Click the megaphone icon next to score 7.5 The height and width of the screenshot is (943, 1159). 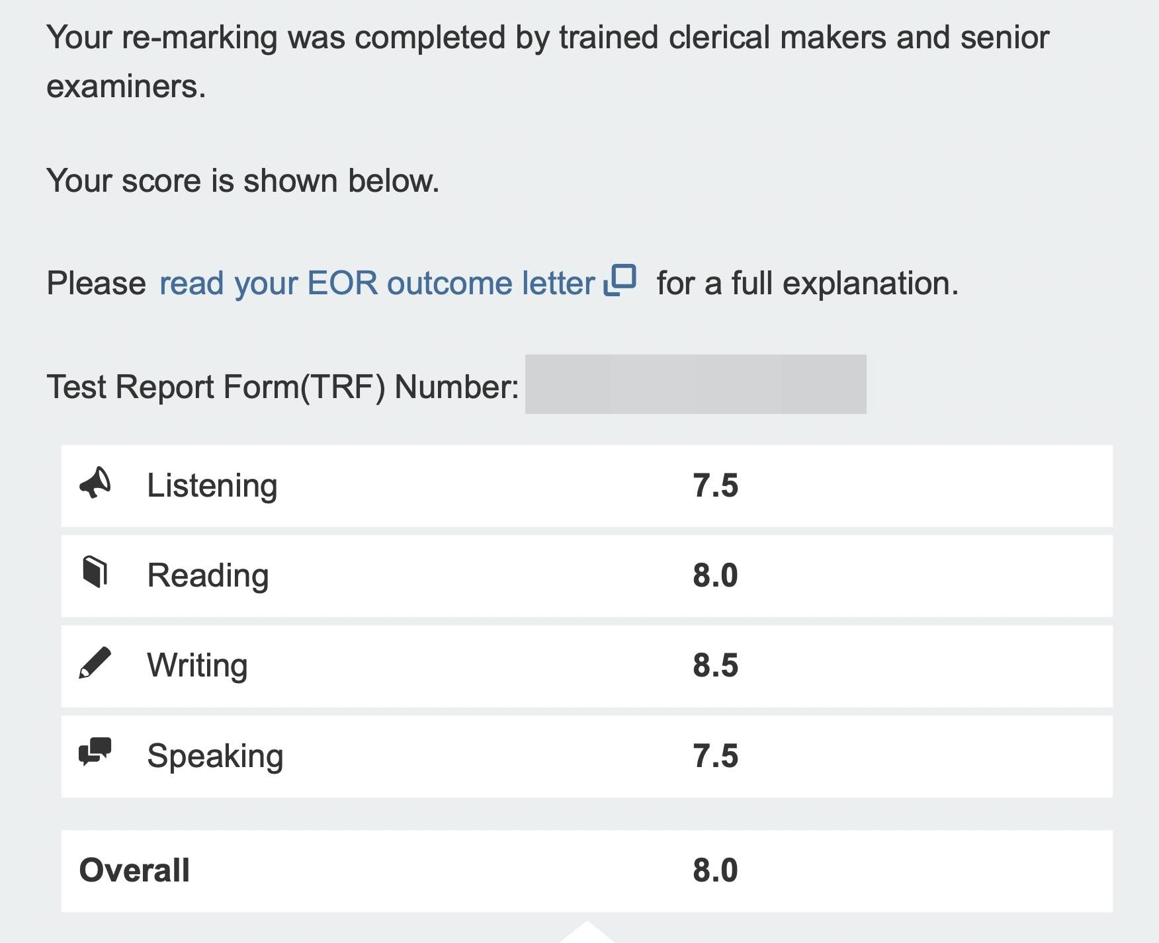pos(97,485)
